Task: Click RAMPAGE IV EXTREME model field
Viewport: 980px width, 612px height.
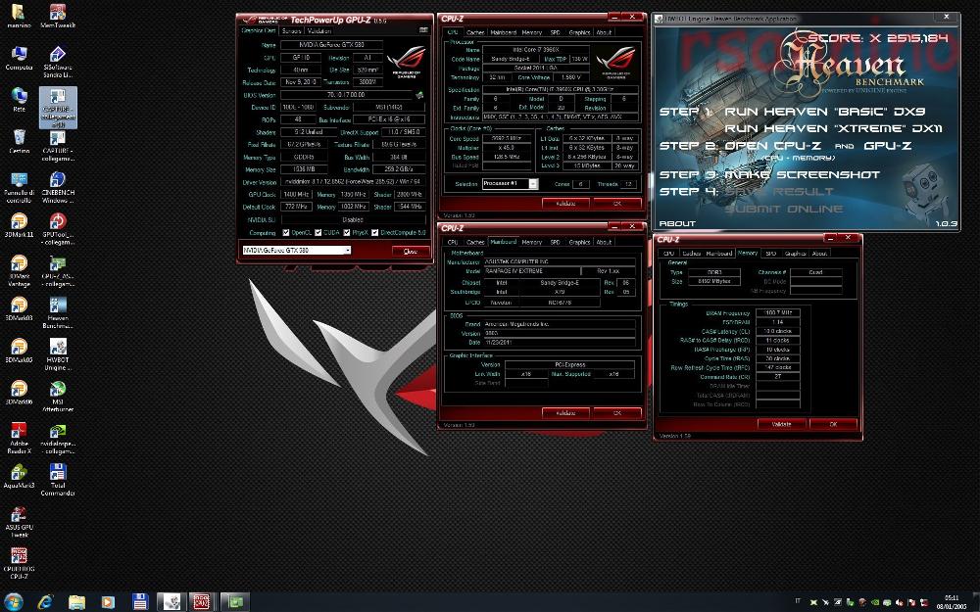Action: pyautogui.click(x=532, y=271)
